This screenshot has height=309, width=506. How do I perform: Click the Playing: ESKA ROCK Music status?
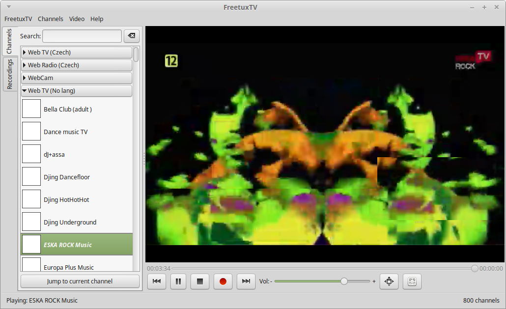[42, 300]
